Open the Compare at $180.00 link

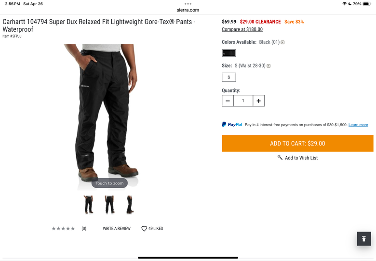pyautogui.click(x=242, y=29)
